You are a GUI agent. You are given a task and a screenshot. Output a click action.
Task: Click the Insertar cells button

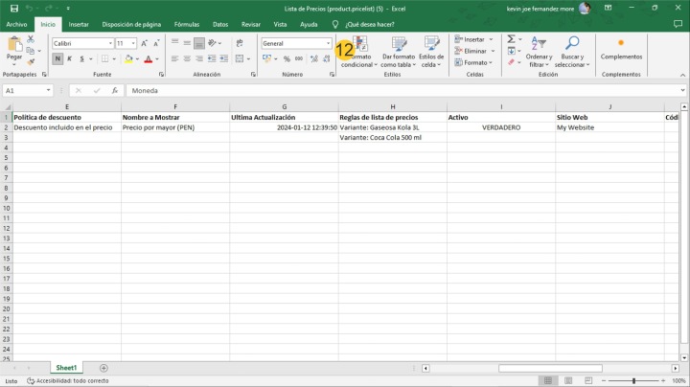click(x=473, y=39)
